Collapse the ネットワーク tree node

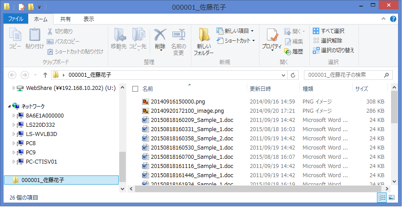(10, 106)
